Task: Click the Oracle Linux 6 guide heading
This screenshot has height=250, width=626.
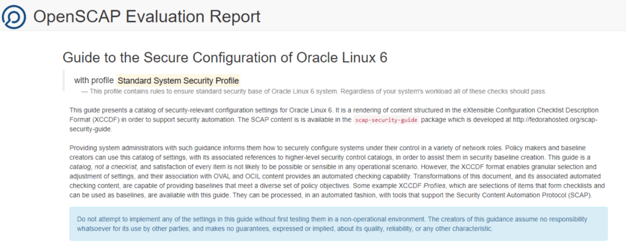Action: point(224,58)
